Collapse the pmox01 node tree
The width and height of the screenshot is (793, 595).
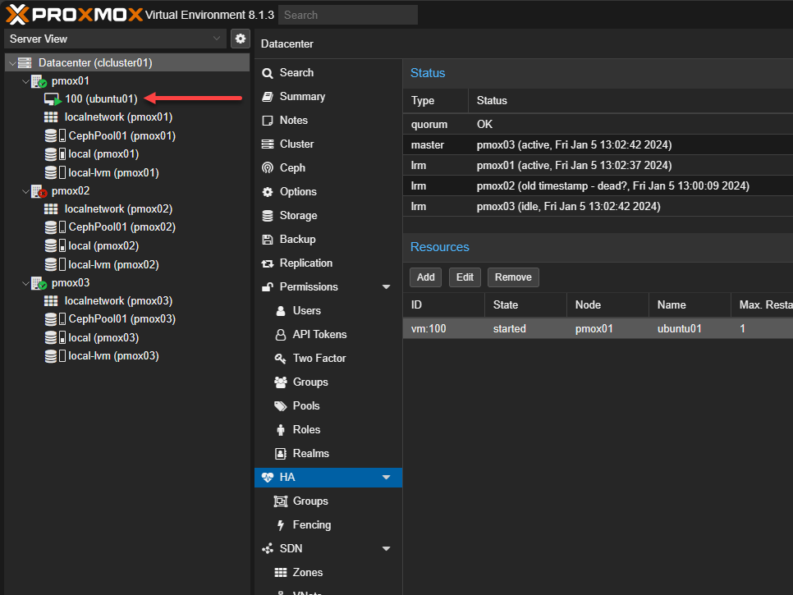25,81
